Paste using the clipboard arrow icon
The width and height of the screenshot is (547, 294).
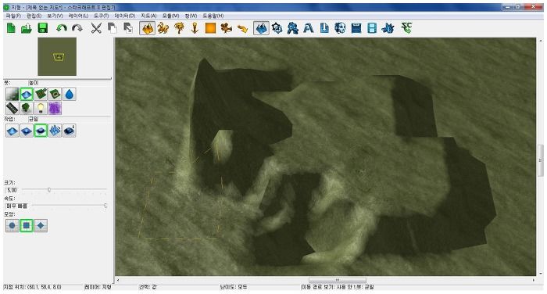128,28
